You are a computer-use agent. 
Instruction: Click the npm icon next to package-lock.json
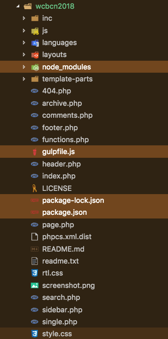click(35, 201)
